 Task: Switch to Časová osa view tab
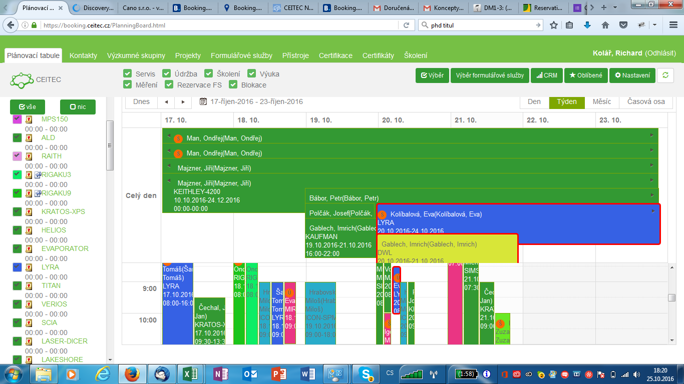pos(646,101)
